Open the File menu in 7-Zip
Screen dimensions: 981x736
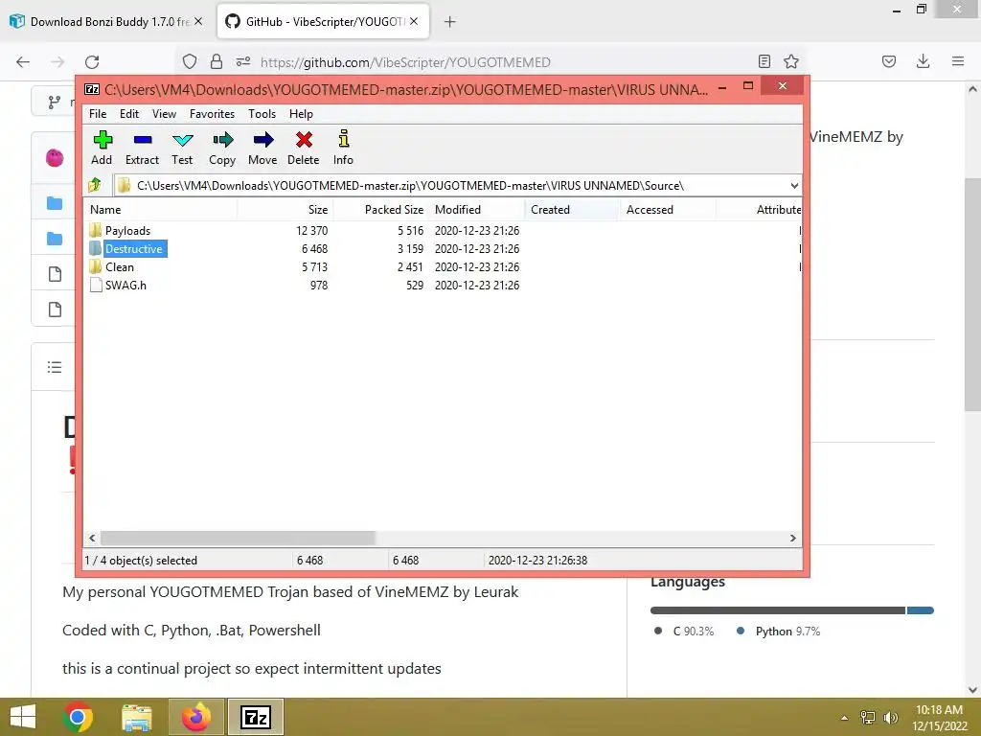coord(98,114)
